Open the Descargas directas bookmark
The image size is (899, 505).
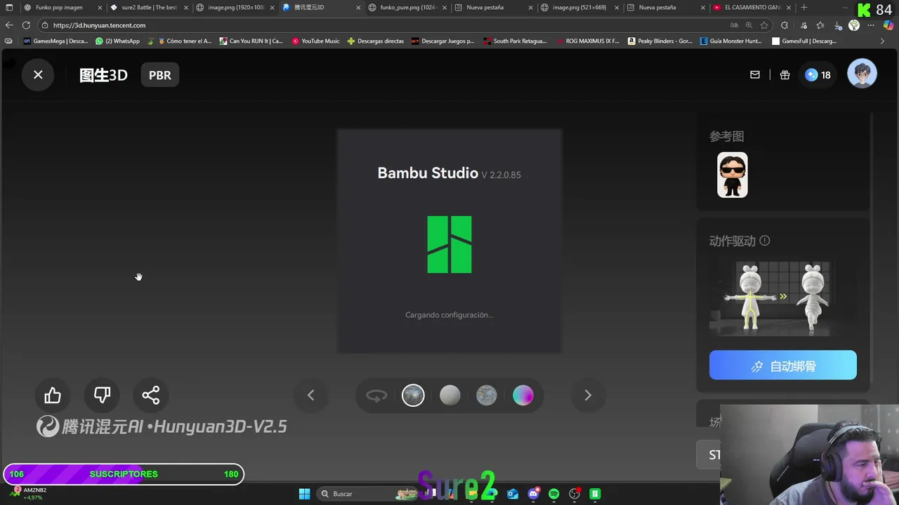coord(376,41)
